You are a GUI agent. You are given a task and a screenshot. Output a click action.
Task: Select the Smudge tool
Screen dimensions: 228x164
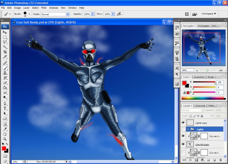pos(5,93)
